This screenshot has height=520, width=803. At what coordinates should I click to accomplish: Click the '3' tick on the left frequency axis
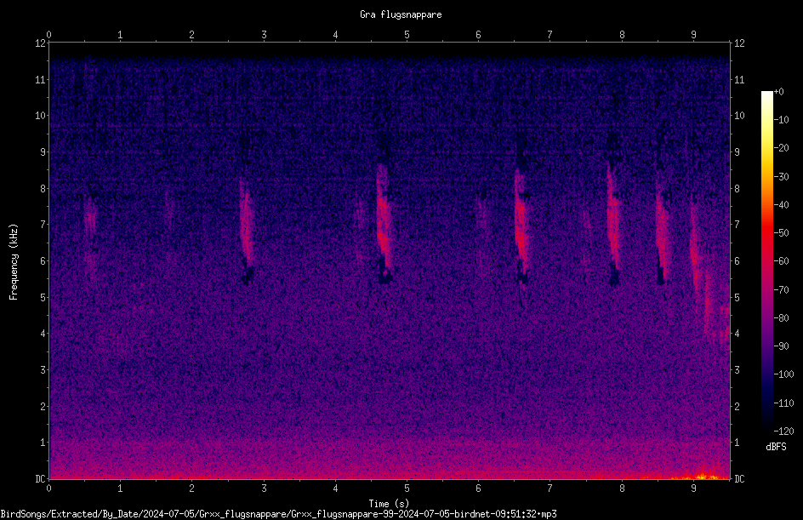(x=43, y=370)
